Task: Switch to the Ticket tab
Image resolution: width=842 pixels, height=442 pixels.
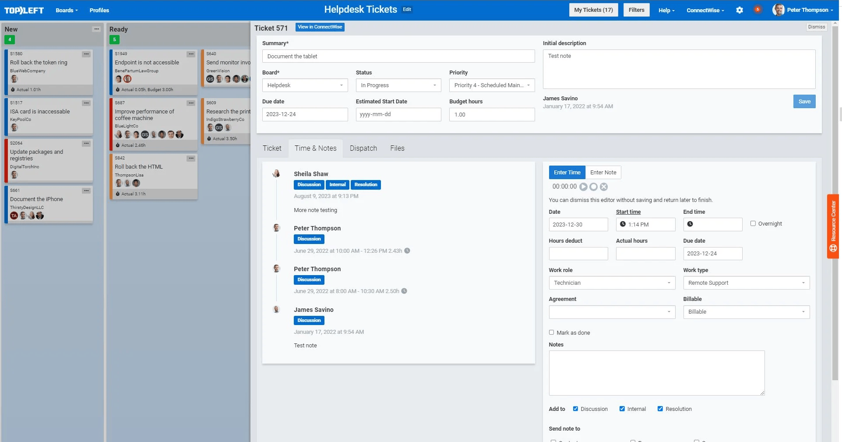Action: pos(272,148)
